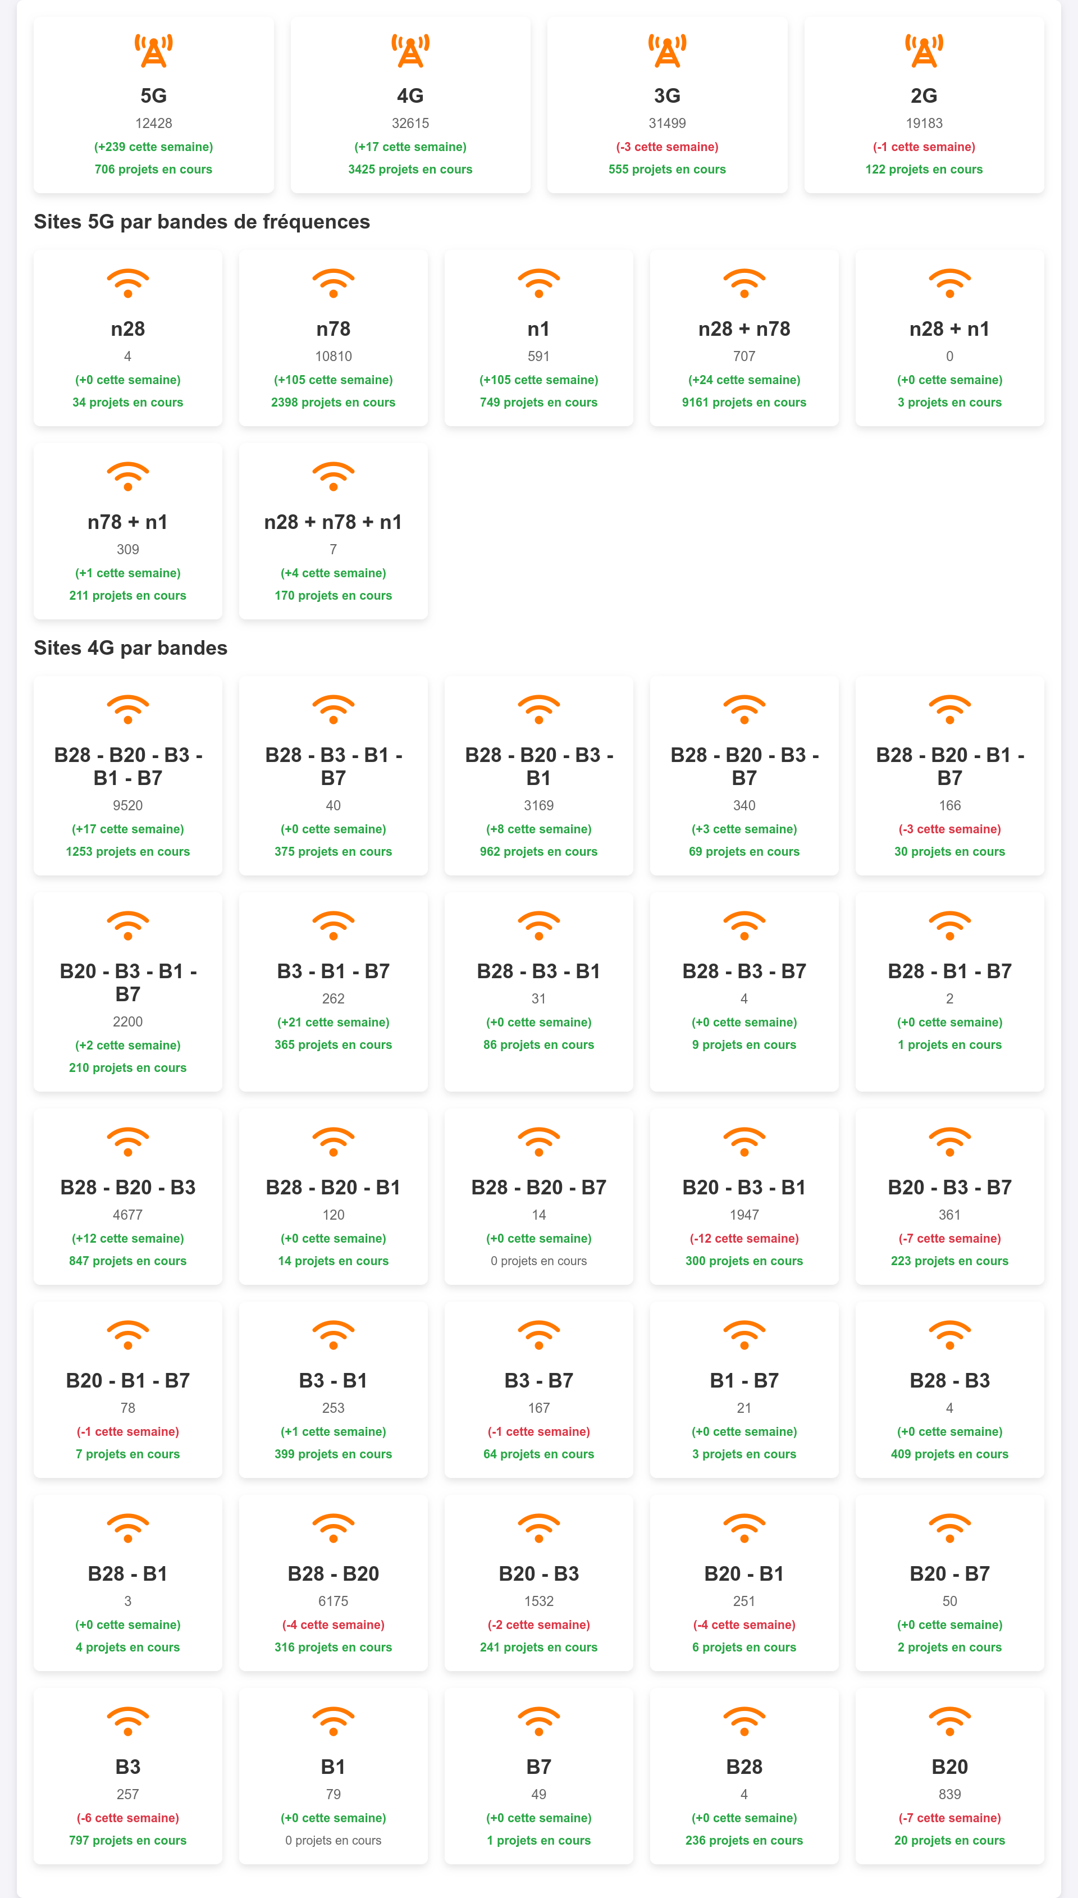Open the B20 - B3 card title
The image size is (1078, 1898).
pos(539,1574)
